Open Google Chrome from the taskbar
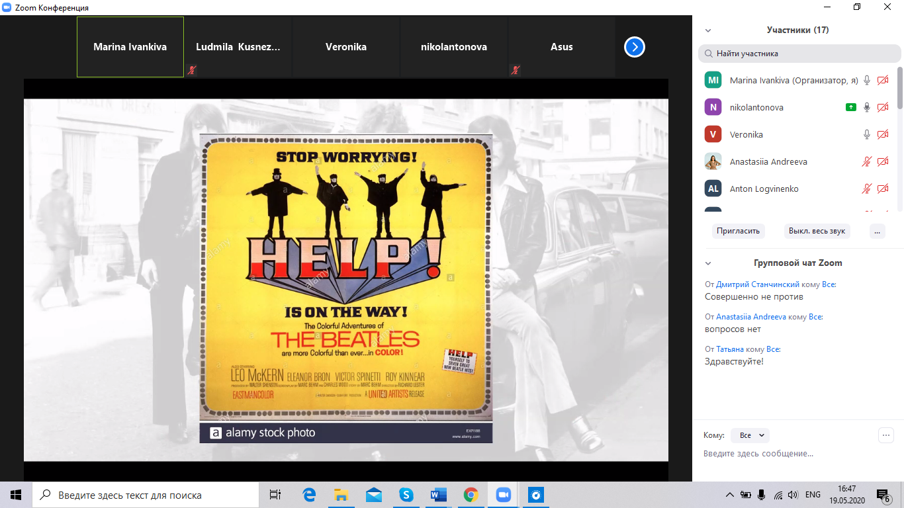Image resolution: width=904 pixels, height=508 pixels. [x=471, y=495]
